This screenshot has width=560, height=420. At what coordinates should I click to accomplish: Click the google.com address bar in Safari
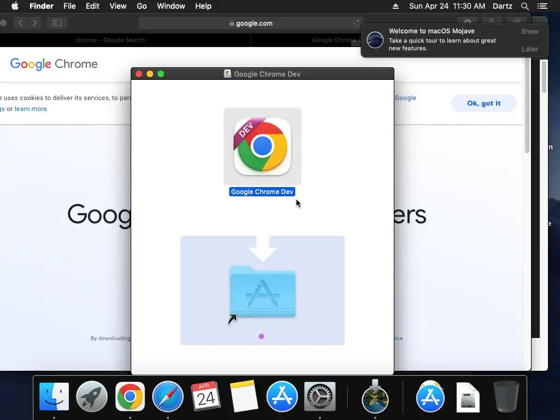coord(250,23)
